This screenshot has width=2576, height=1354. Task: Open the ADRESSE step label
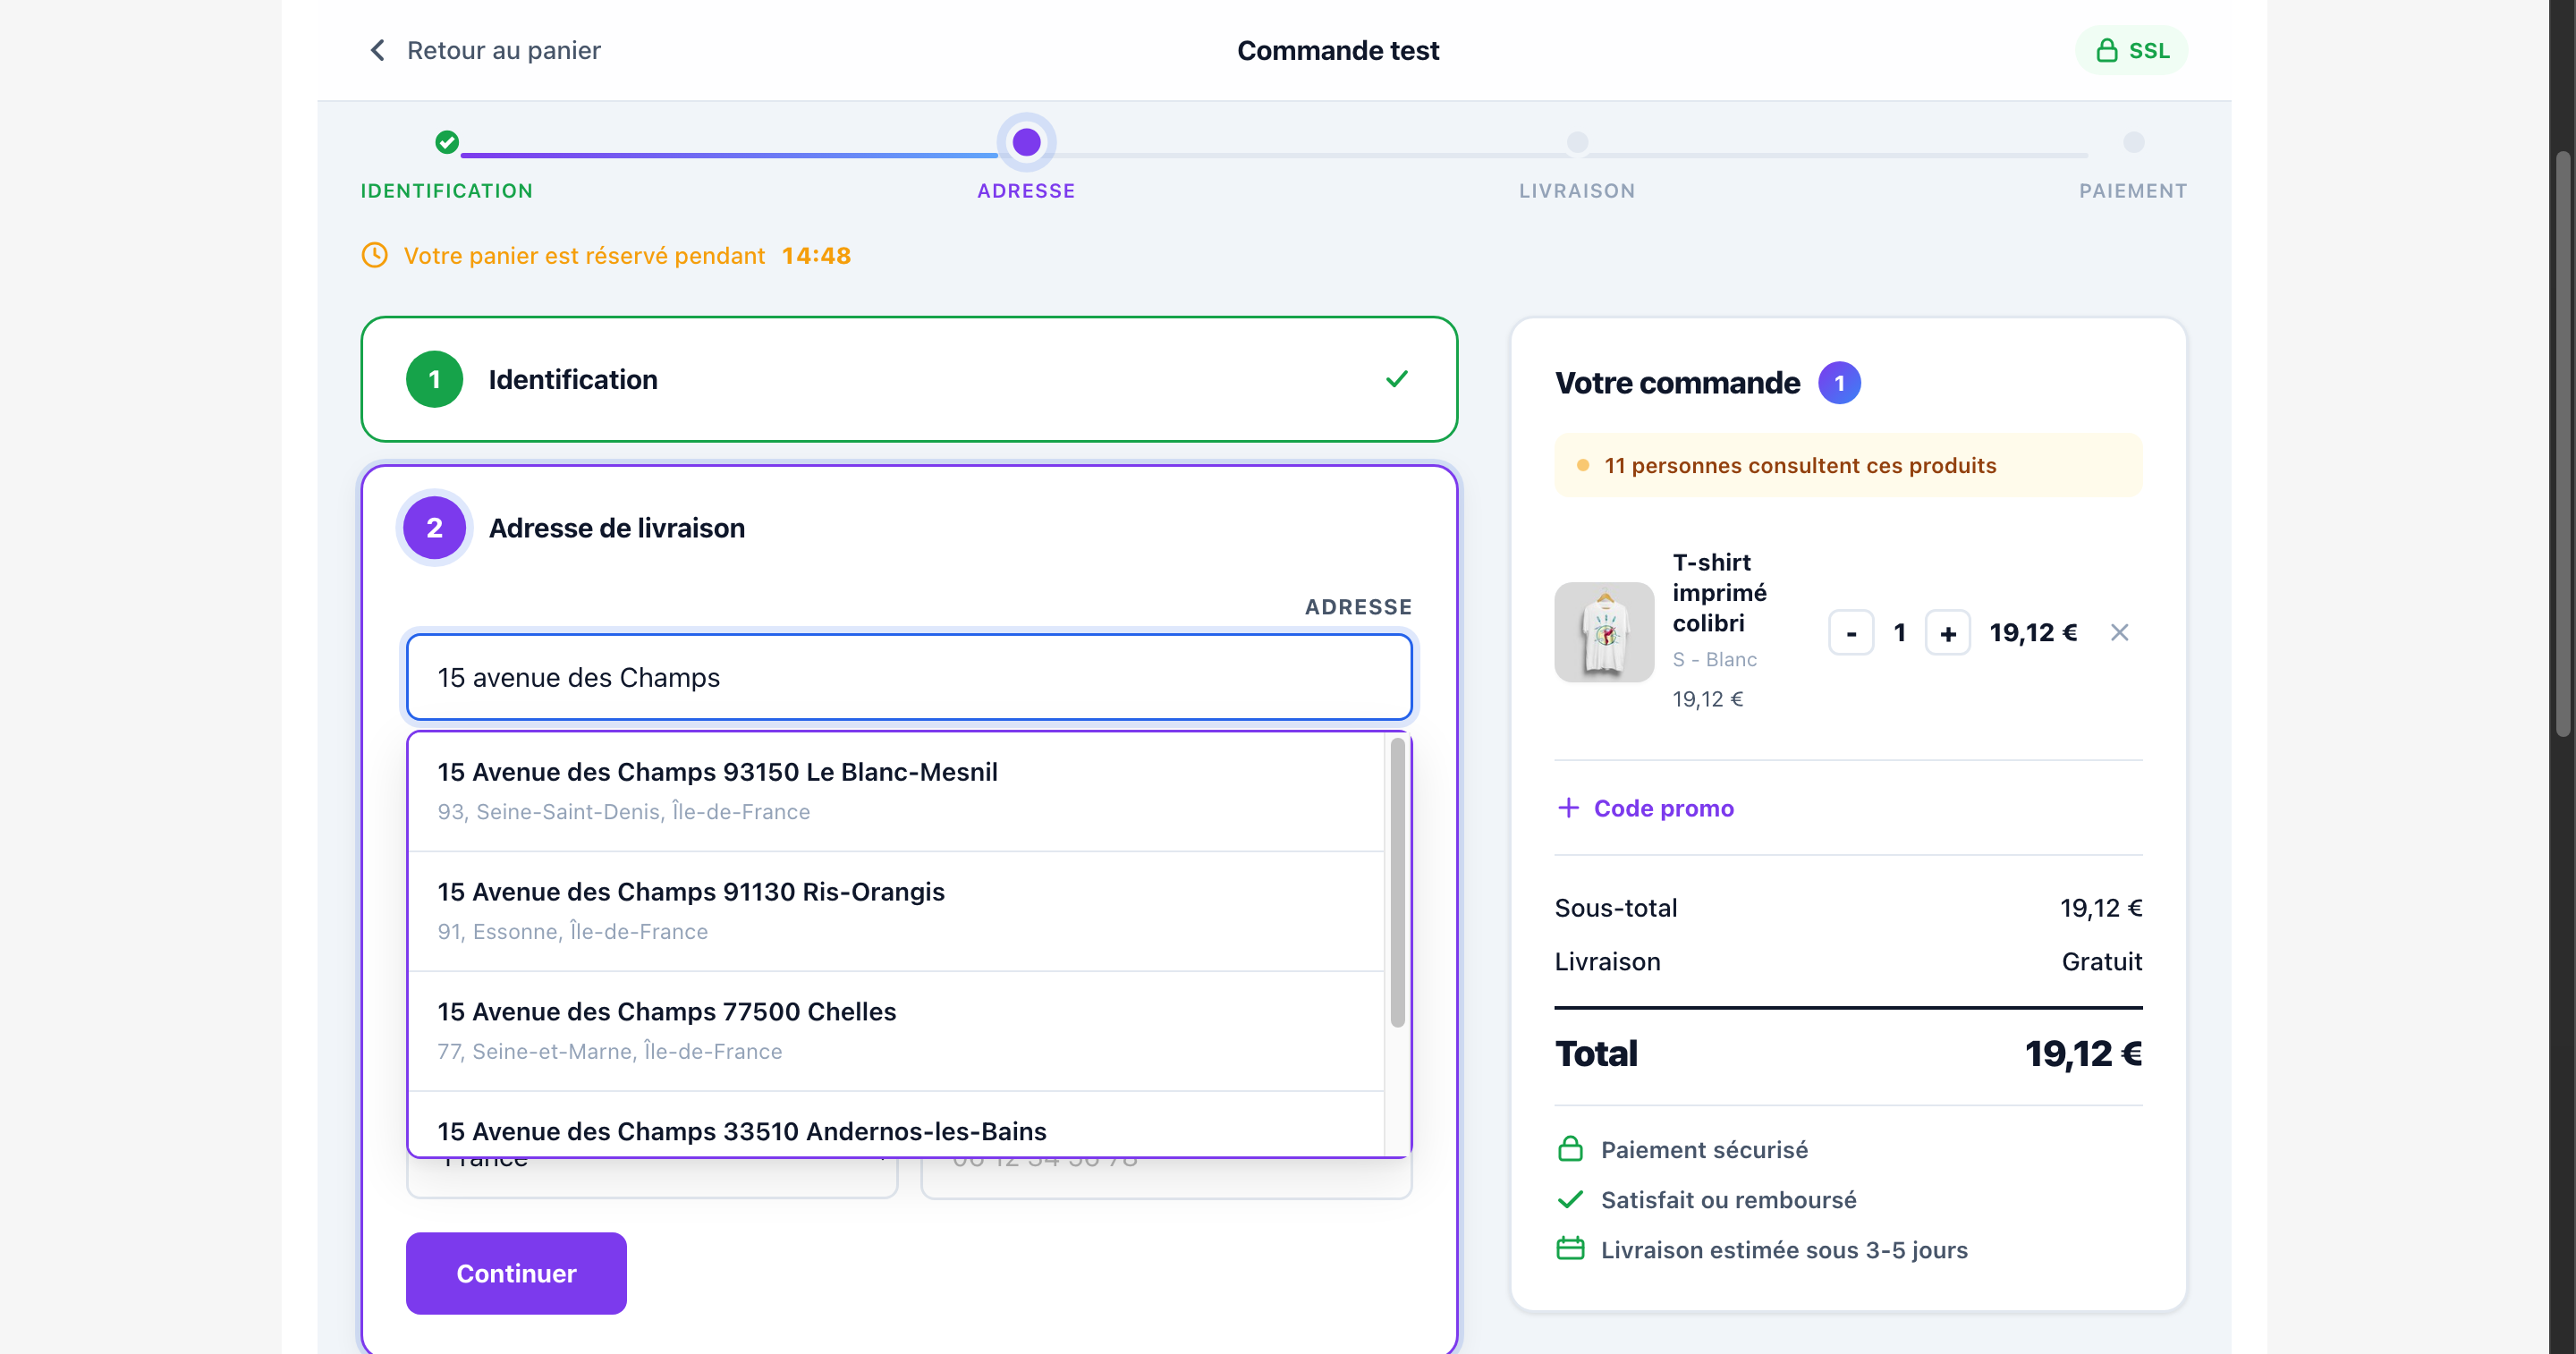tap(1026, 191)
